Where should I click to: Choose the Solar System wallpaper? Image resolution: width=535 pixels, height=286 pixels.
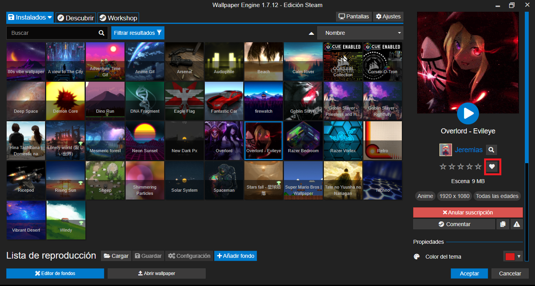point(184,180)
